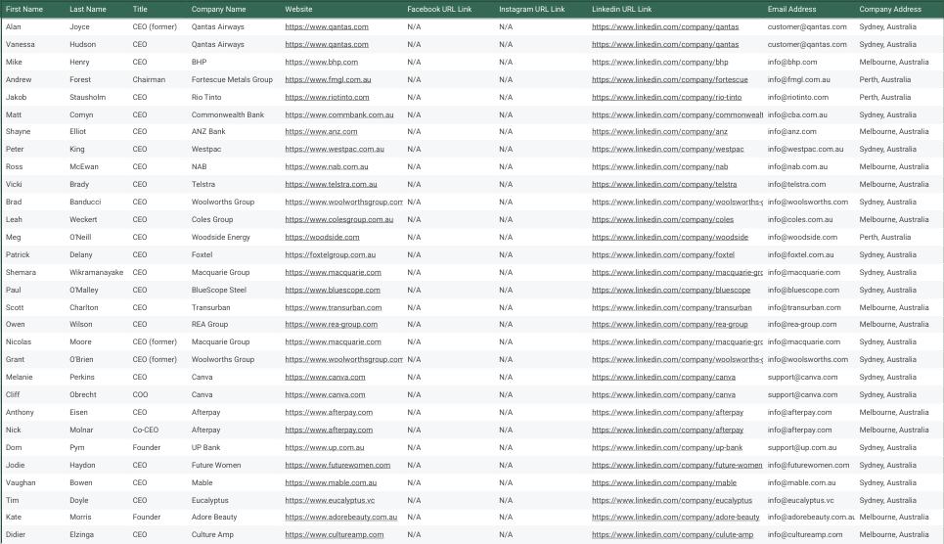Select the First Name column header
Viewport: 944px width, 544px height.
(24, 9)
